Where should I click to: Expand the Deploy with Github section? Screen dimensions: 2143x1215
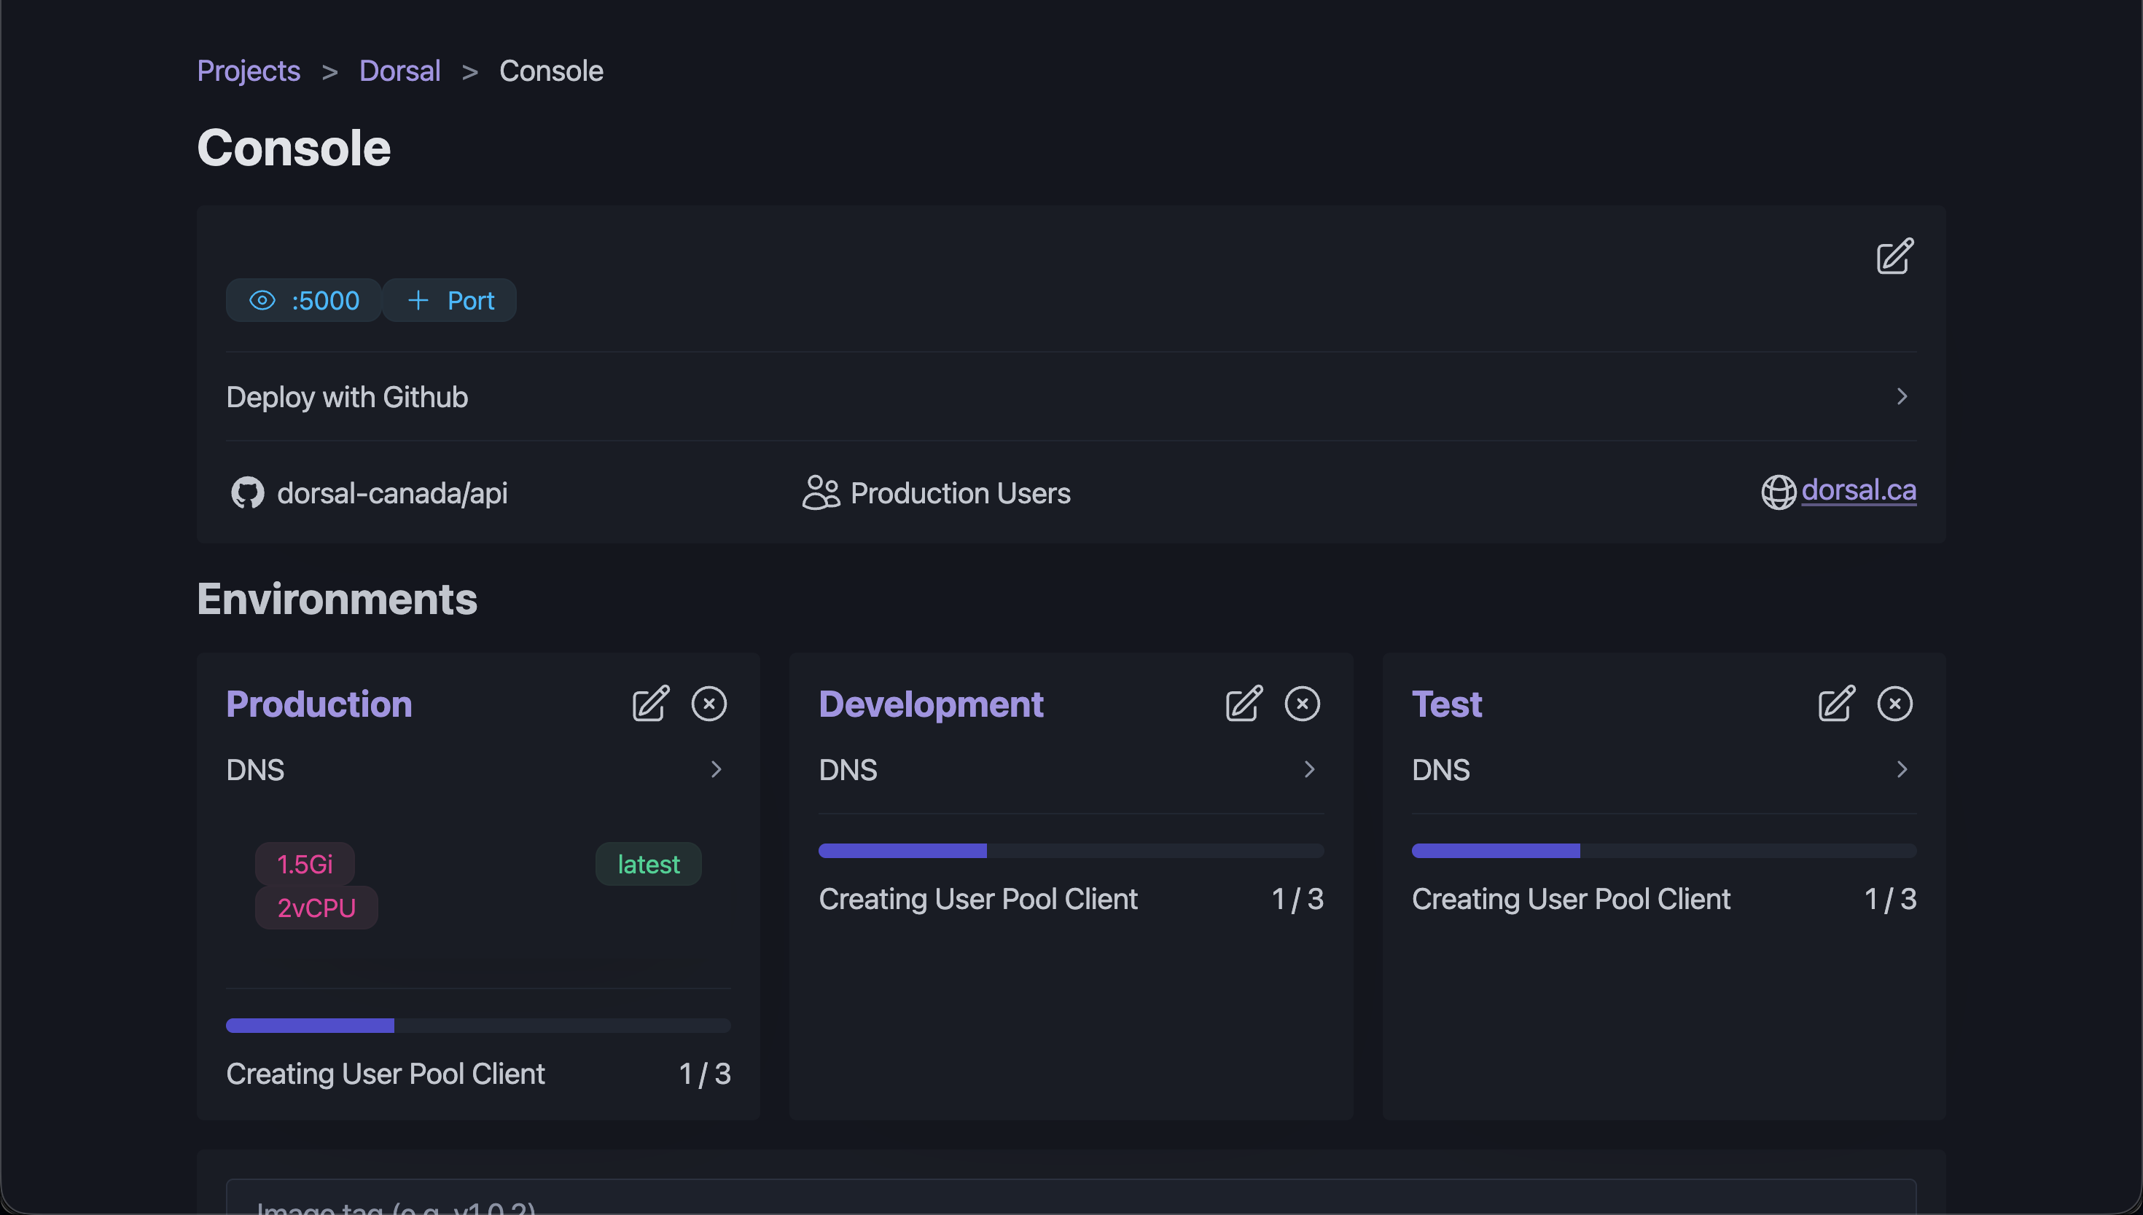tap(1071, 396)
